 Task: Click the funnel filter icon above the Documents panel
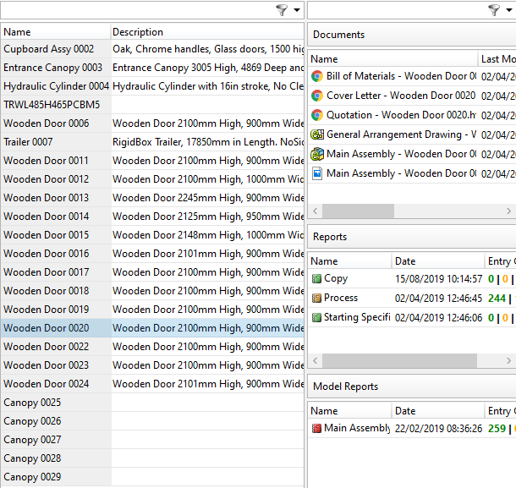pyautogui.click(x=493, y=10)
